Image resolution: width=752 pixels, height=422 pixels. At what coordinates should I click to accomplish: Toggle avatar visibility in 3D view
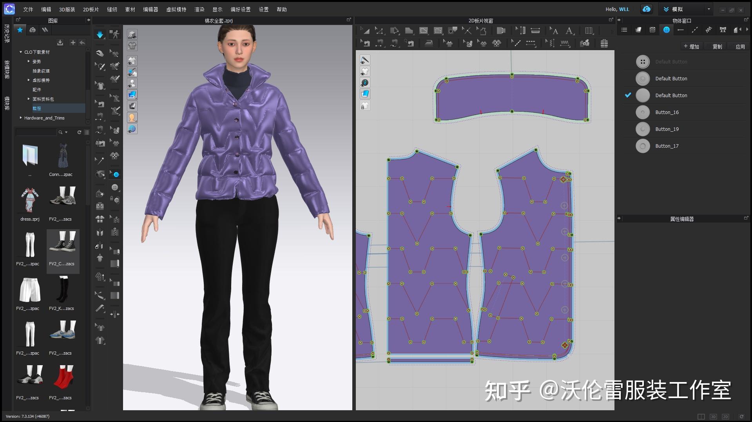coord(132,83)
